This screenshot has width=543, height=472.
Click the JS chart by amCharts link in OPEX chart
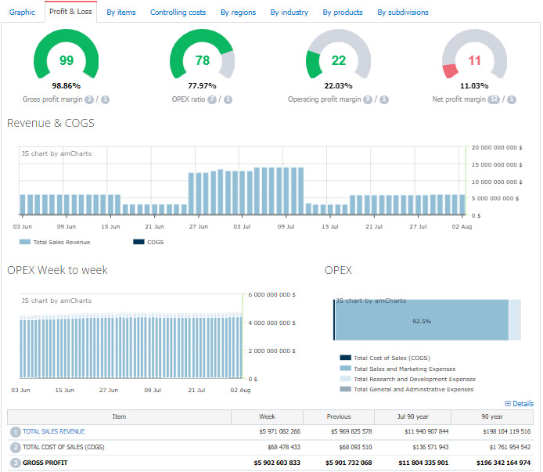pyautogui.click(x=371, y=301)
